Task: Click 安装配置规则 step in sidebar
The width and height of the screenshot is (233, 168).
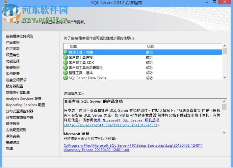Action: point(16,130)
